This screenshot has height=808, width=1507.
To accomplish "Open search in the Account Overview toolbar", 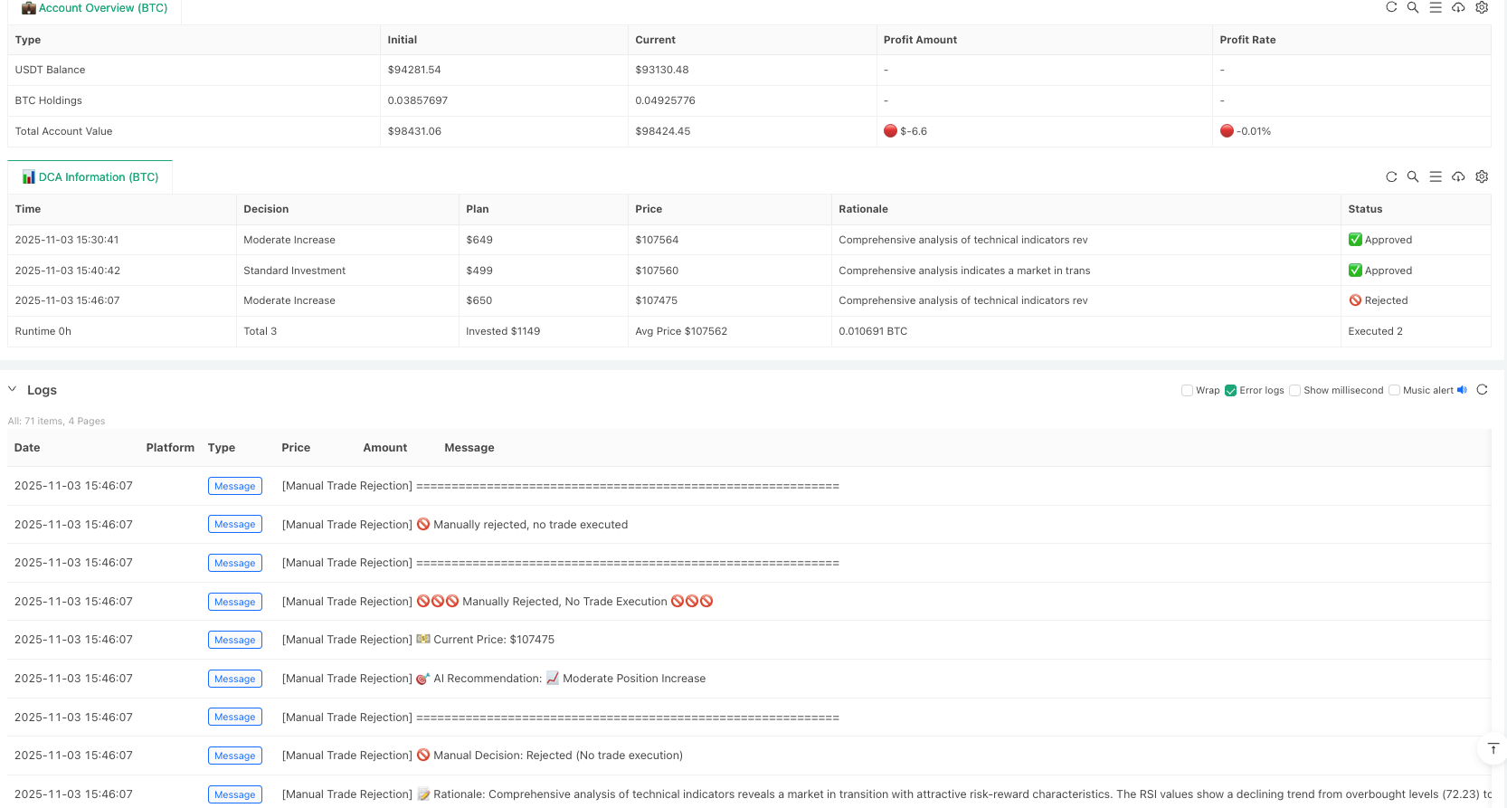I will click(x=1412, y=7).
